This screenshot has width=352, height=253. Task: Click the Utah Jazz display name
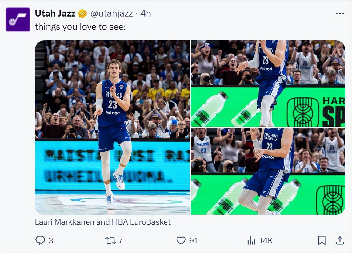click(x=55, y=13)
